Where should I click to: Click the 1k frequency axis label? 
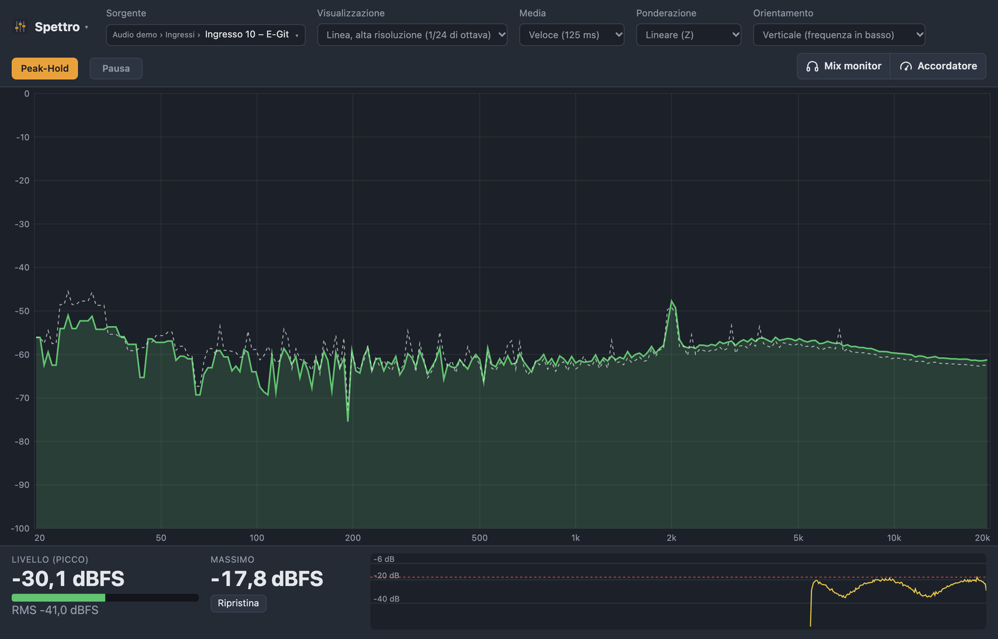click(x=575, y=538)
